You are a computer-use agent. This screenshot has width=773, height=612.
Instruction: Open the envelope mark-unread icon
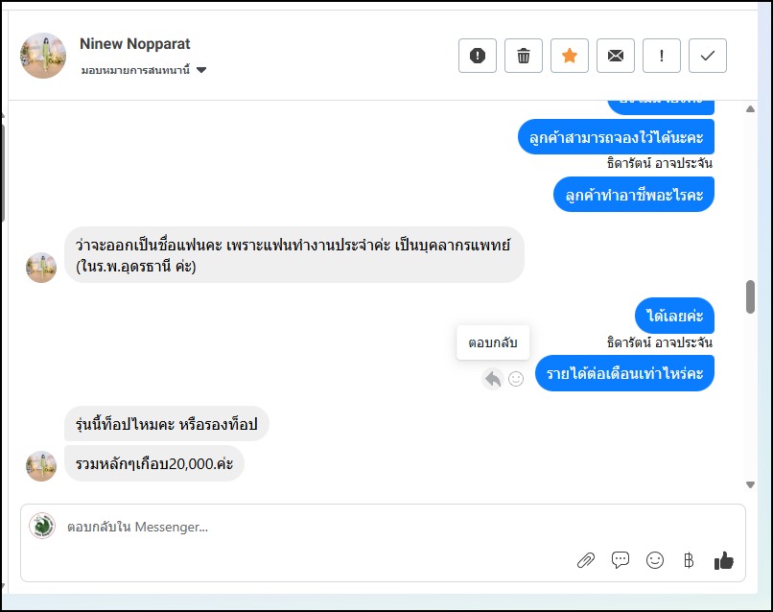click(616, 56)
